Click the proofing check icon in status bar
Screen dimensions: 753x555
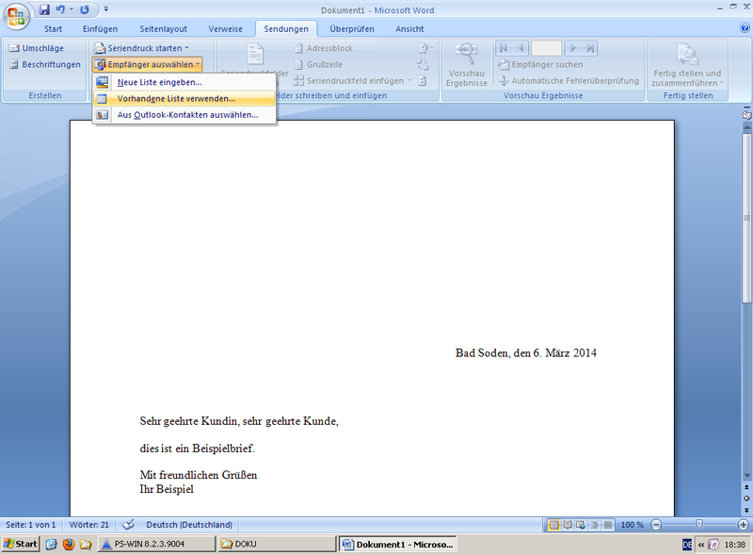(128, 525)
